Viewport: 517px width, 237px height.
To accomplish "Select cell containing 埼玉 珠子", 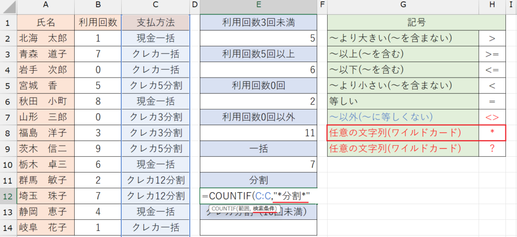I will coord(46,196).
